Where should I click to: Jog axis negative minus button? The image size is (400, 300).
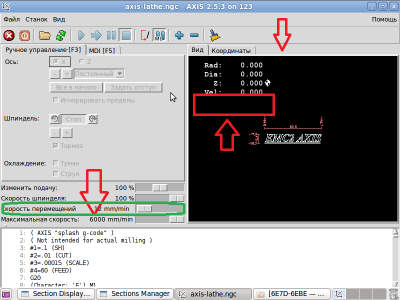pos(55,74)
